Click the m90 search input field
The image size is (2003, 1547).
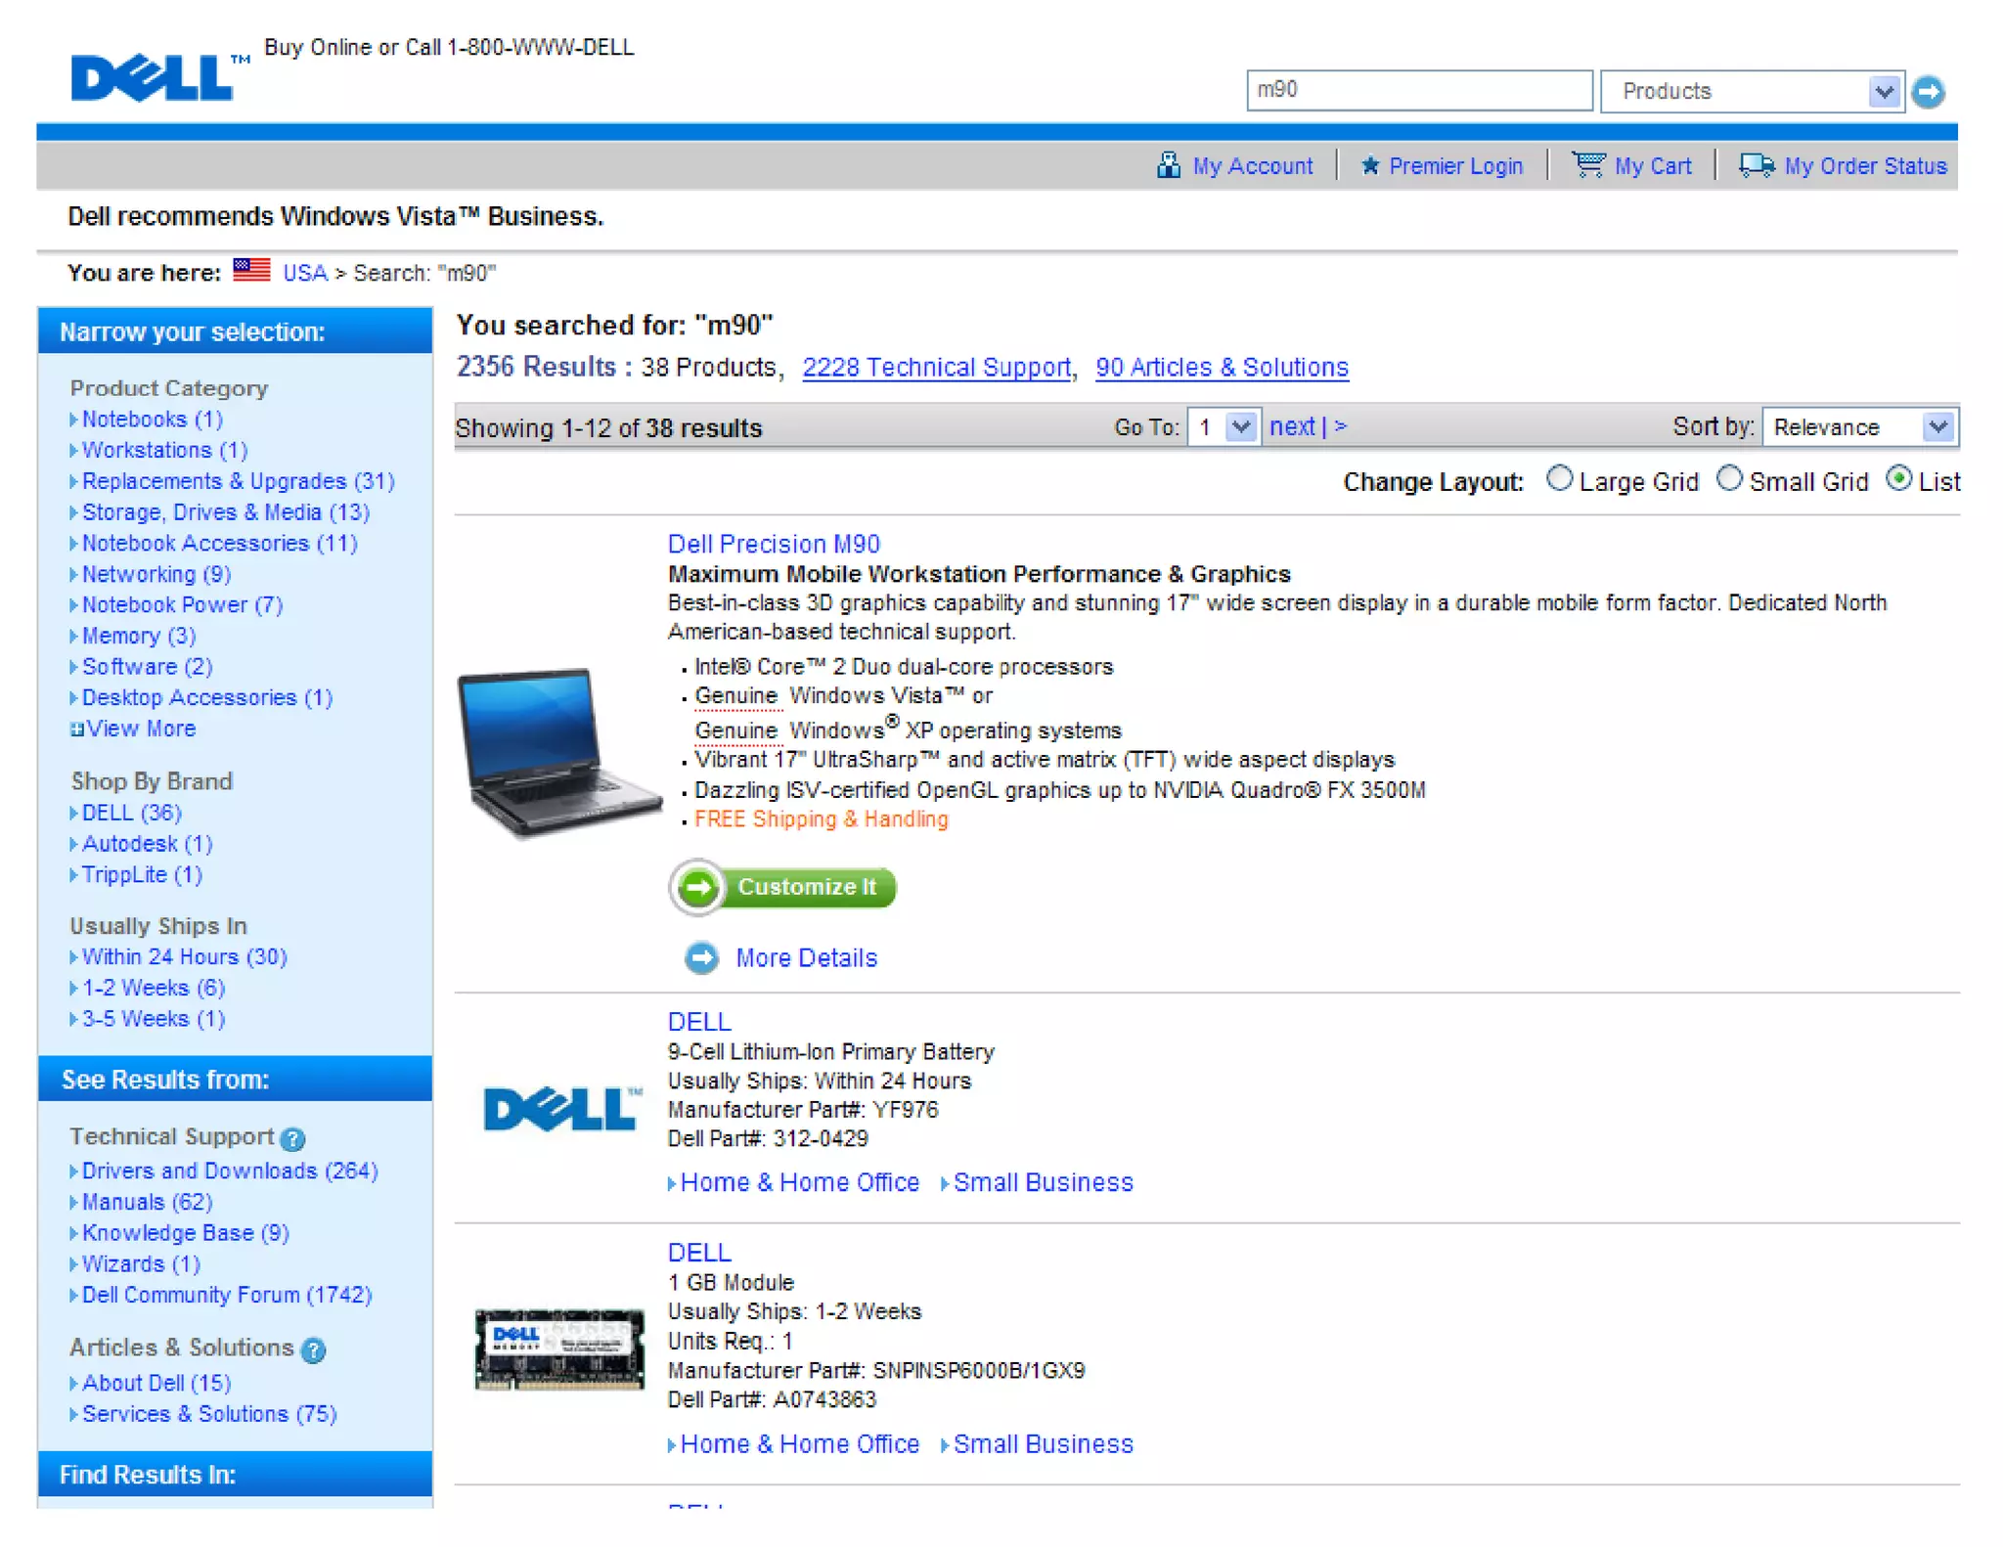click(1418, 91)
